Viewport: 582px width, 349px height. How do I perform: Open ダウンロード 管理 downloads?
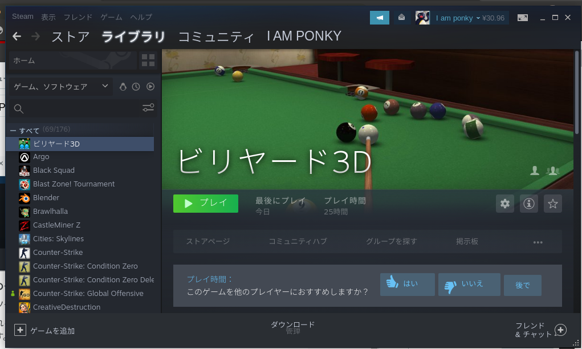coord(292,327)
